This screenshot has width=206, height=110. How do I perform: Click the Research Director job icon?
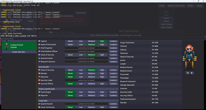click(39, 62)
